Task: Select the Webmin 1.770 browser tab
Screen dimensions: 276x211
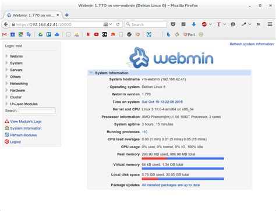Action: tap(33, 15)
